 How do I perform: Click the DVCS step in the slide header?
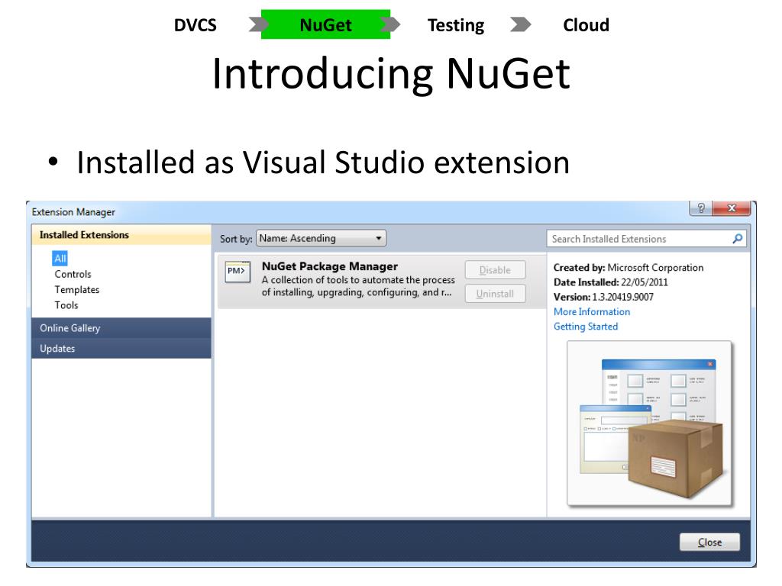(x=195, y=25)
